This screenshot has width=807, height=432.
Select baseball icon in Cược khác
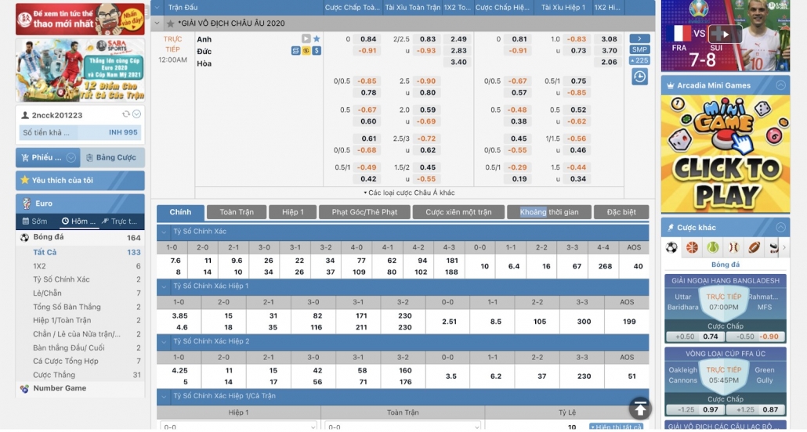(x=733, y=247)
